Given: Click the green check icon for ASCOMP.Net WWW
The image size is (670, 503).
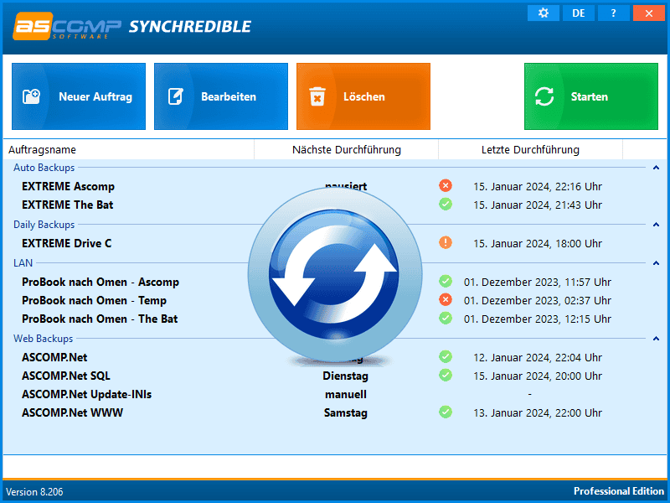Looking at the screenshot, I should [446, 412].
